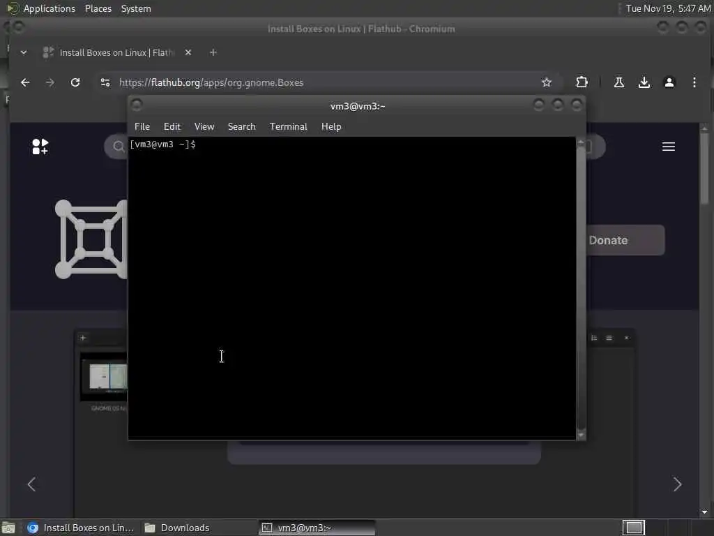Open Chromium three-dot menu
Viewport: 714px width, 536px height.
(x=694, y=82)
